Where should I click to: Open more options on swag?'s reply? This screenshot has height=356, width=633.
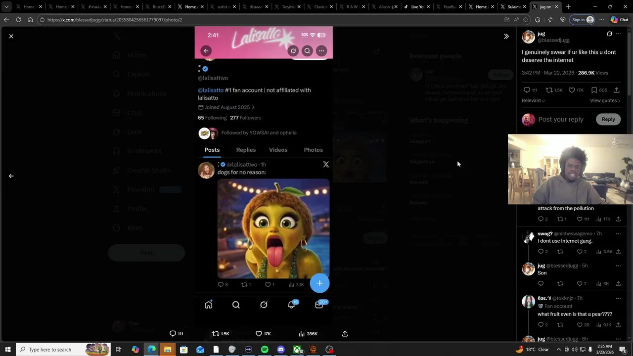tap(618, 234)
